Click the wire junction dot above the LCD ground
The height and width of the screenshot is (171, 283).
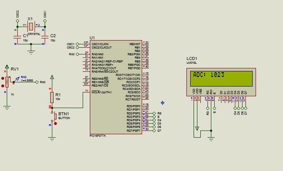(x=211, y=130)
